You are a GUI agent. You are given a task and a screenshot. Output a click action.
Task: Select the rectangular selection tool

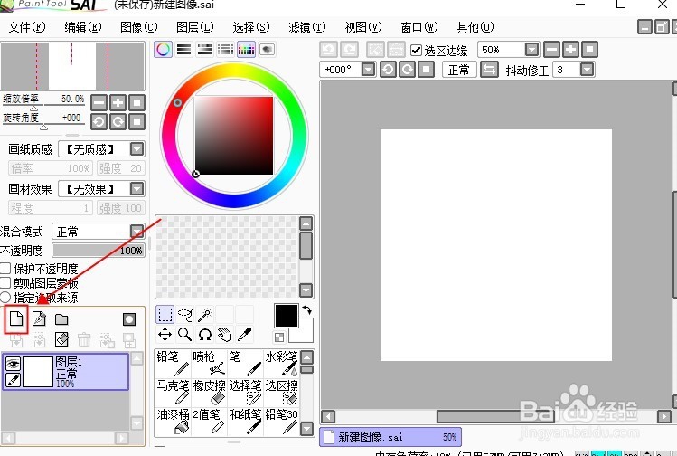[x=165, y=315]
